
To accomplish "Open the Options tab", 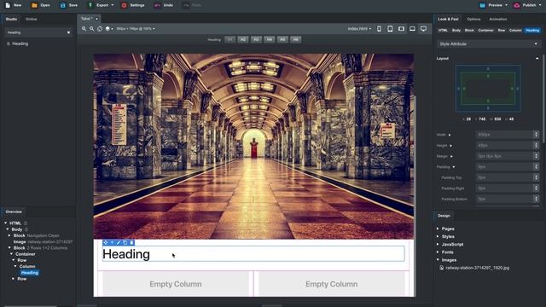I will pos(473,19).
